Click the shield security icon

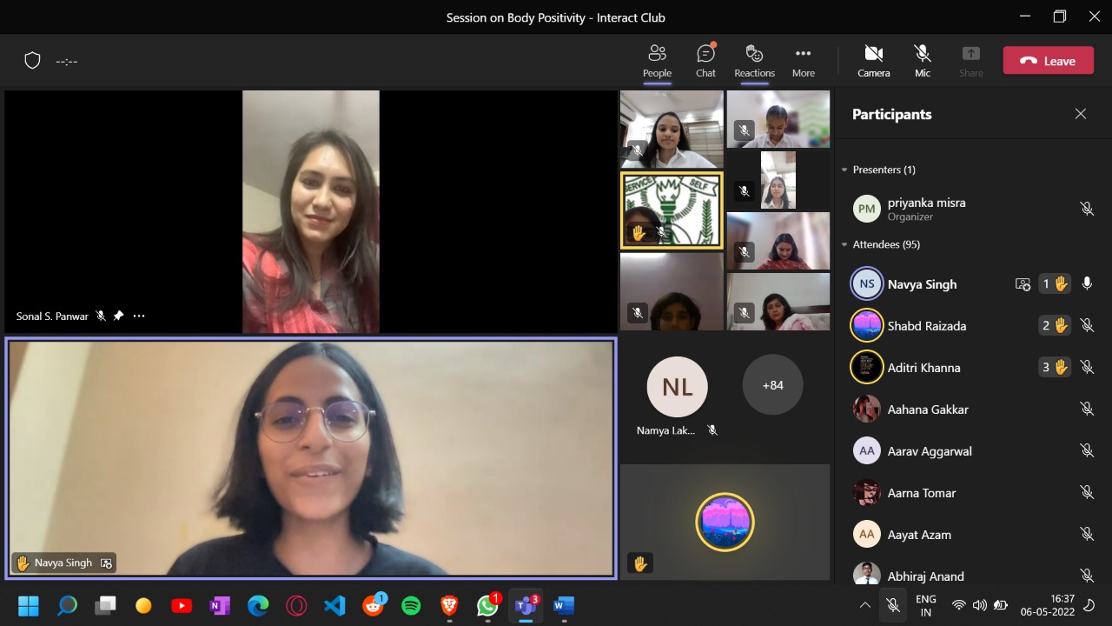[32, 61]
